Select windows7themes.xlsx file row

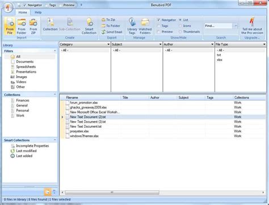click(x=163, y=136)
